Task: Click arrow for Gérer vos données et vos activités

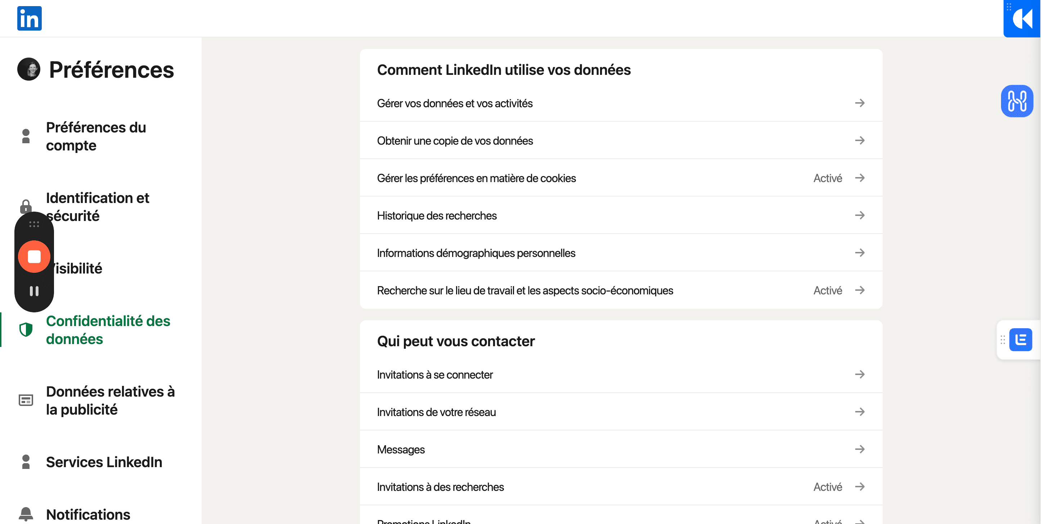Action: click(860, 103)
